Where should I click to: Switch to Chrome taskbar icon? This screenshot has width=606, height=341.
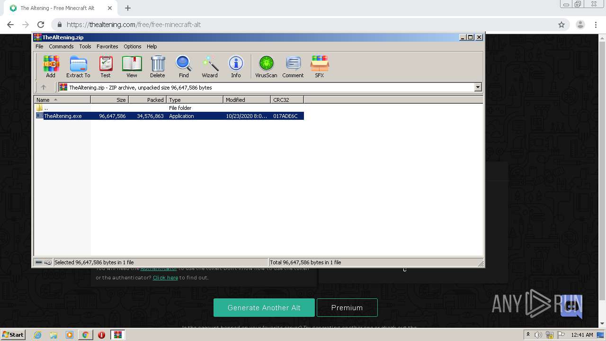click(x=85, y=335)
